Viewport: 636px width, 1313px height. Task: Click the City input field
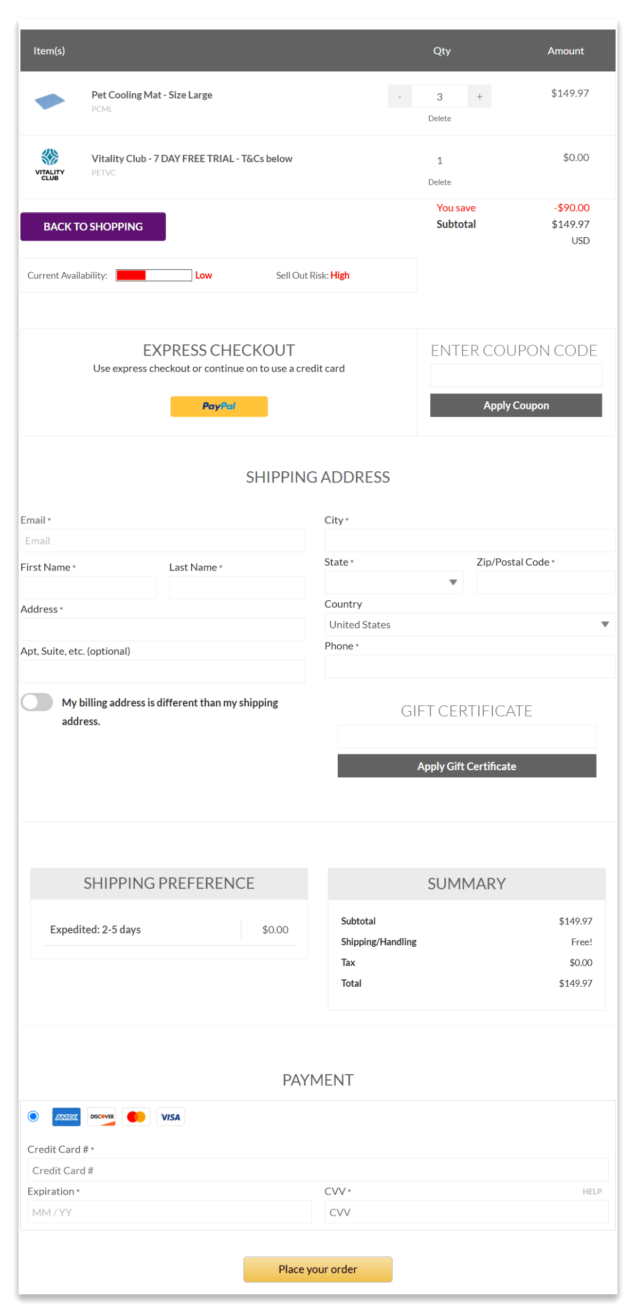[x=470, y=541]
